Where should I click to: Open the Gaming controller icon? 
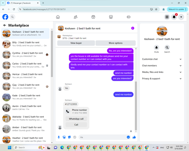(129, 17)
